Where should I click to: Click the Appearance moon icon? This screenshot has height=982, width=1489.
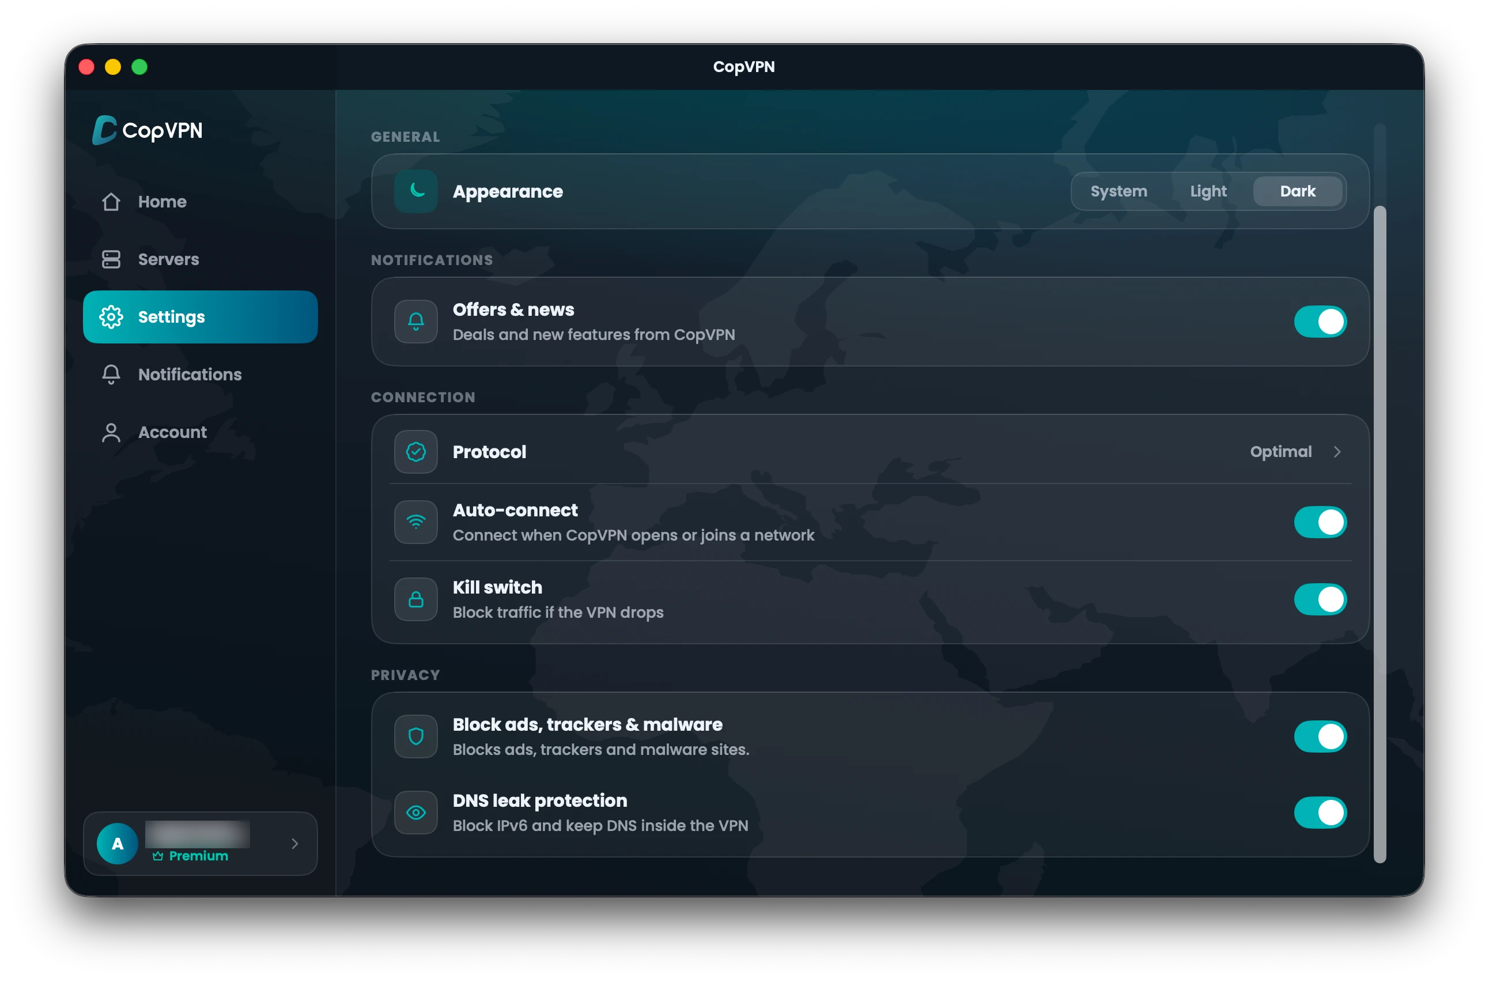[x=416, y=191]
